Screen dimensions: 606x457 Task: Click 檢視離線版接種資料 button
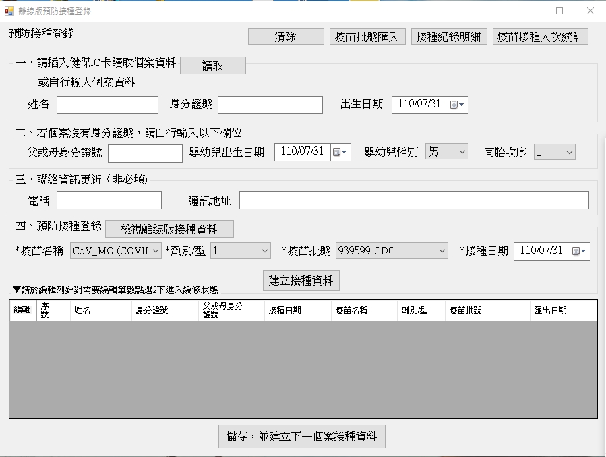169,229
